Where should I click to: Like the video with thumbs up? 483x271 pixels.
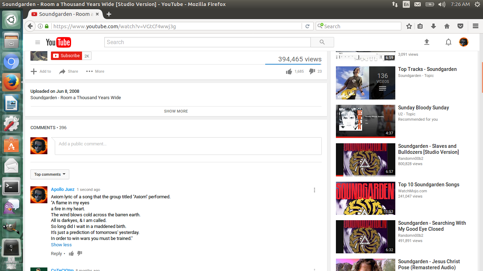point(289,72)
